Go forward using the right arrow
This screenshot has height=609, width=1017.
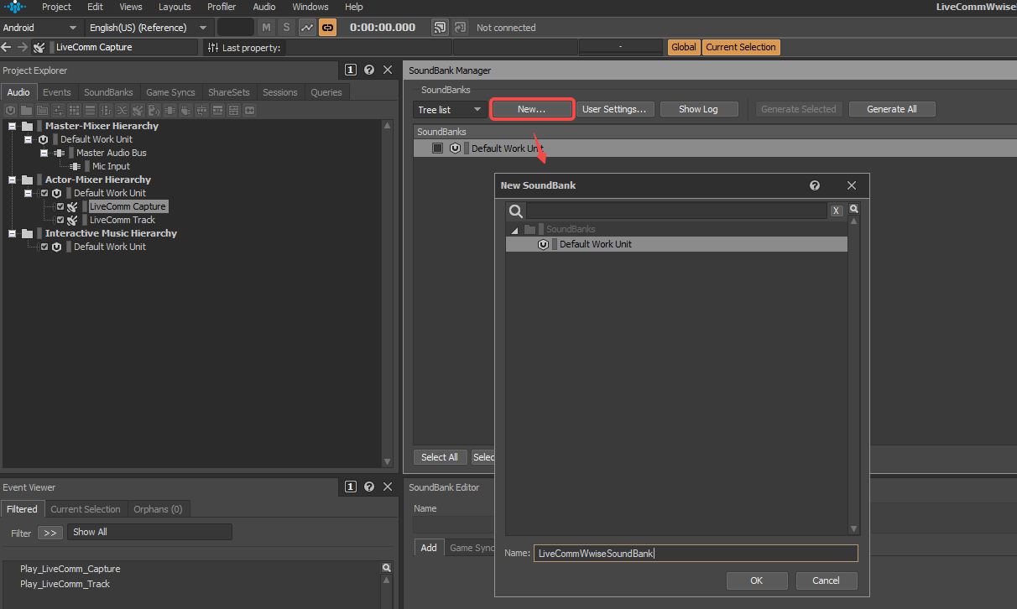tap(23, 47)
